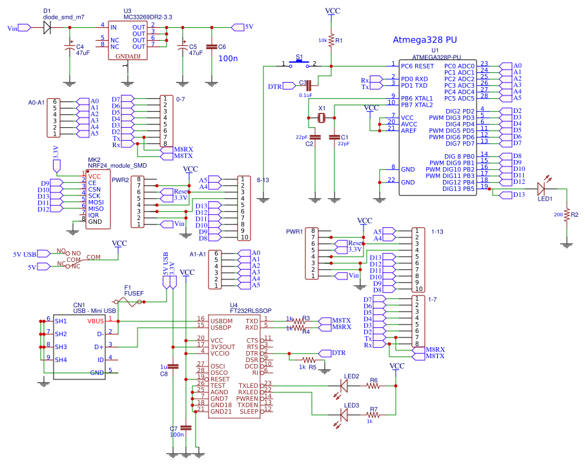Image resolution: width=585 pixels, height=464 pixels.
Task: Click the C1 22pF capacitor symbol
Action: coord(334,137)
